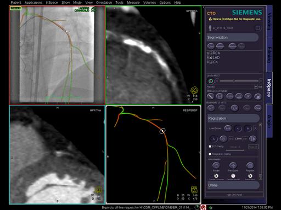Open the Patient menu
The image size is (281, 210).
pyautogui.click(x=16, y=3)
